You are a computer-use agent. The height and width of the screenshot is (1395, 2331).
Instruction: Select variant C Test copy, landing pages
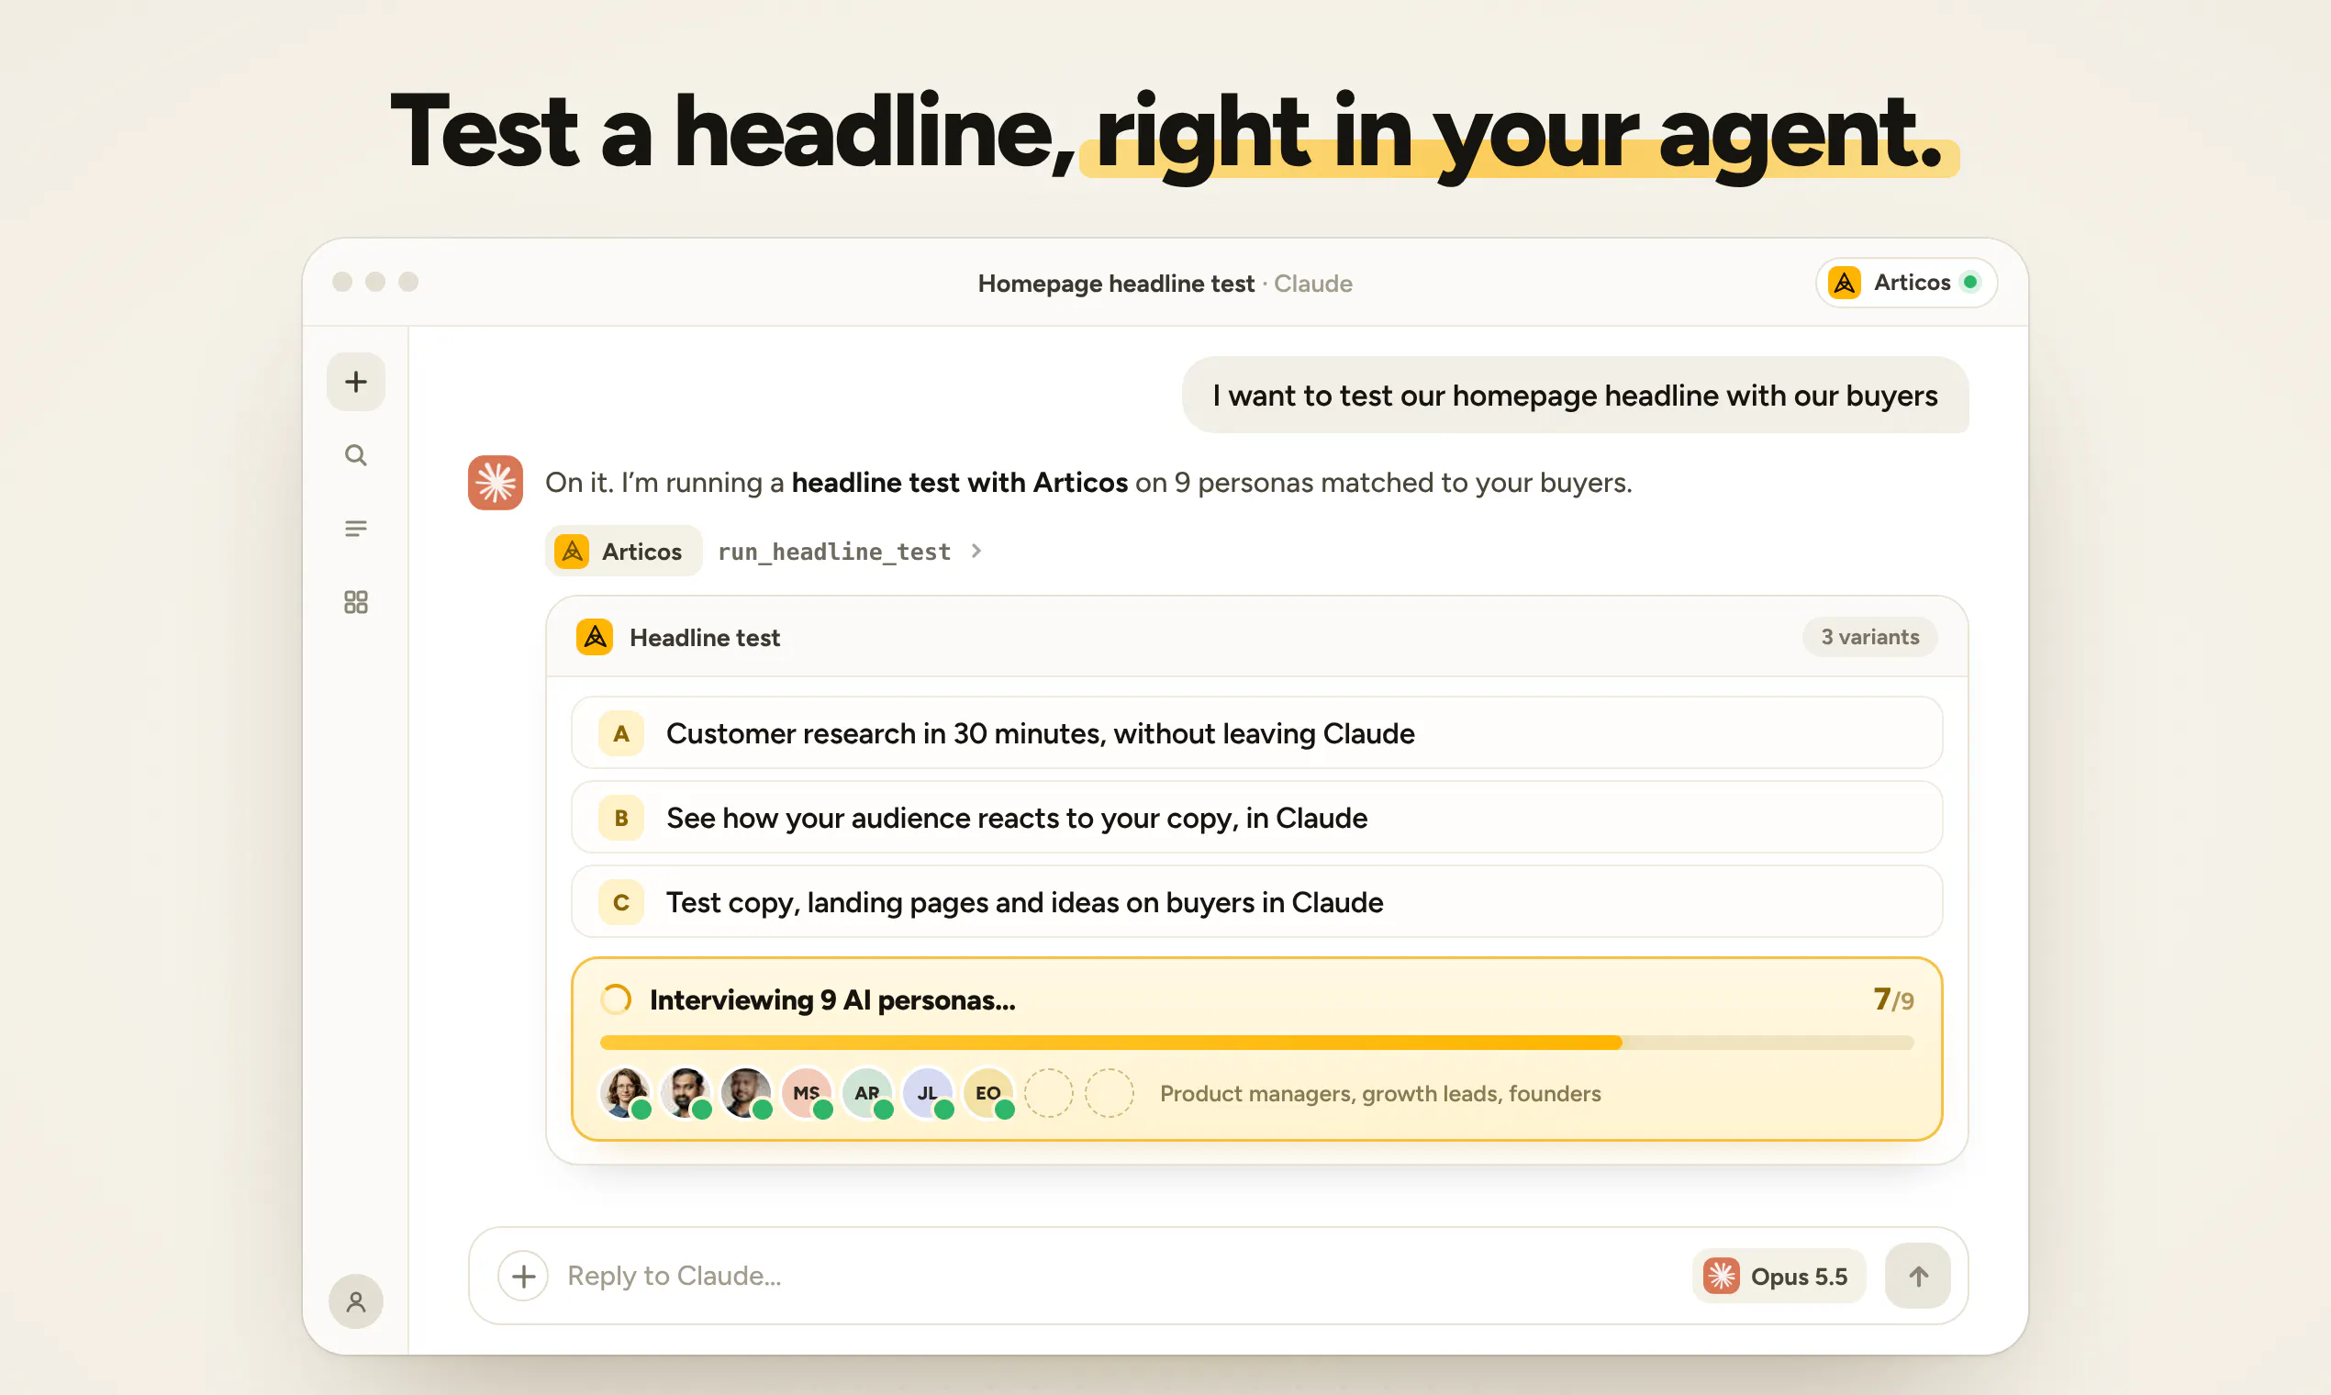pos(1256,902)
